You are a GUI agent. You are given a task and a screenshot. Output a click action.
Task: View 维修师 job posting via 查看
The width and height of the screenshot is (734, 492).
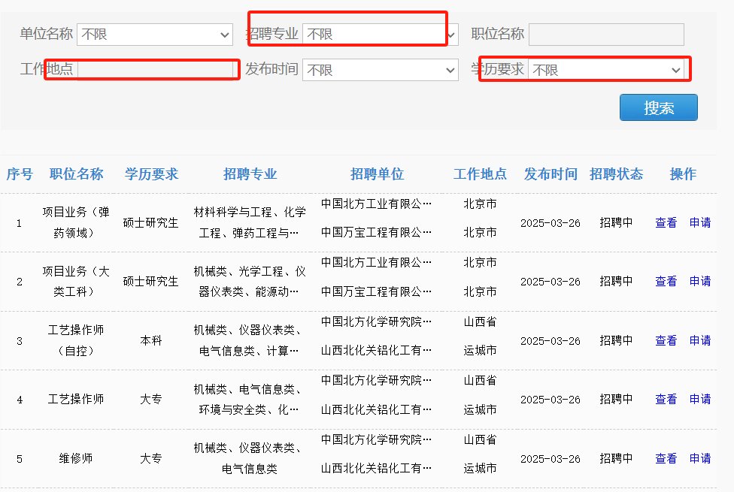pos(665,458)
